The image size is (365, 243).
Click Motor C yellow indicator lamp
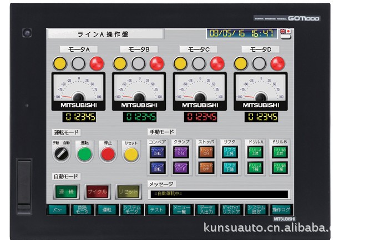[180, 63]
